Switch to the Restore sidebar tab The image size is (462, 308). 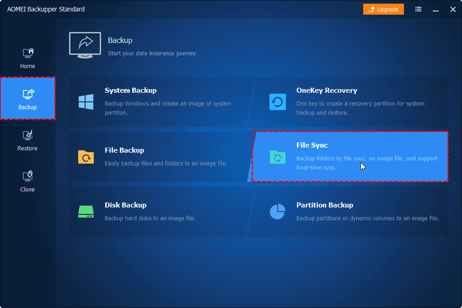coord(27,140)
